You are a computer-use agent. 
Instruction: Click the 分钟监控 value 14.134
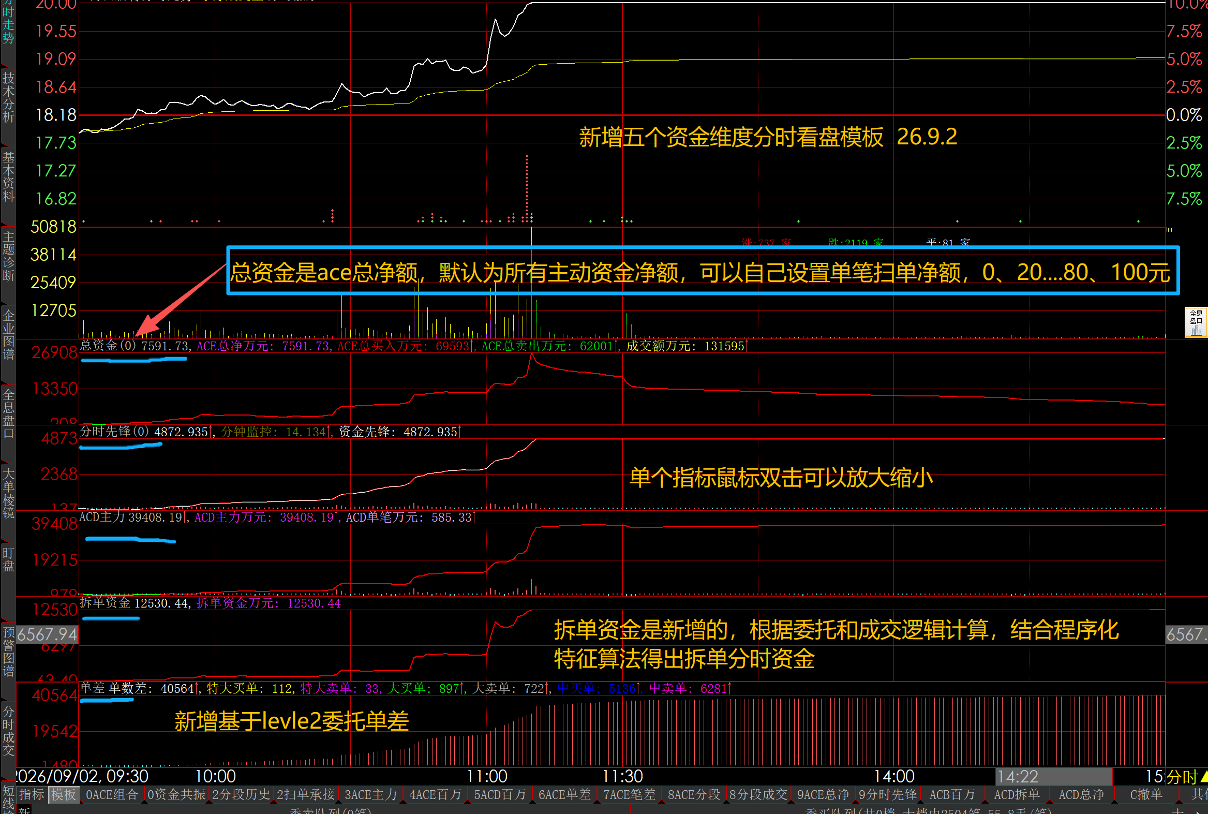pos(306,432)
